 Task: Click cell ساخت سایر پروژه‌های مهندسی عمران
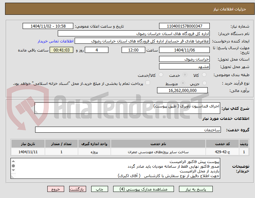[x=158, y=152]
